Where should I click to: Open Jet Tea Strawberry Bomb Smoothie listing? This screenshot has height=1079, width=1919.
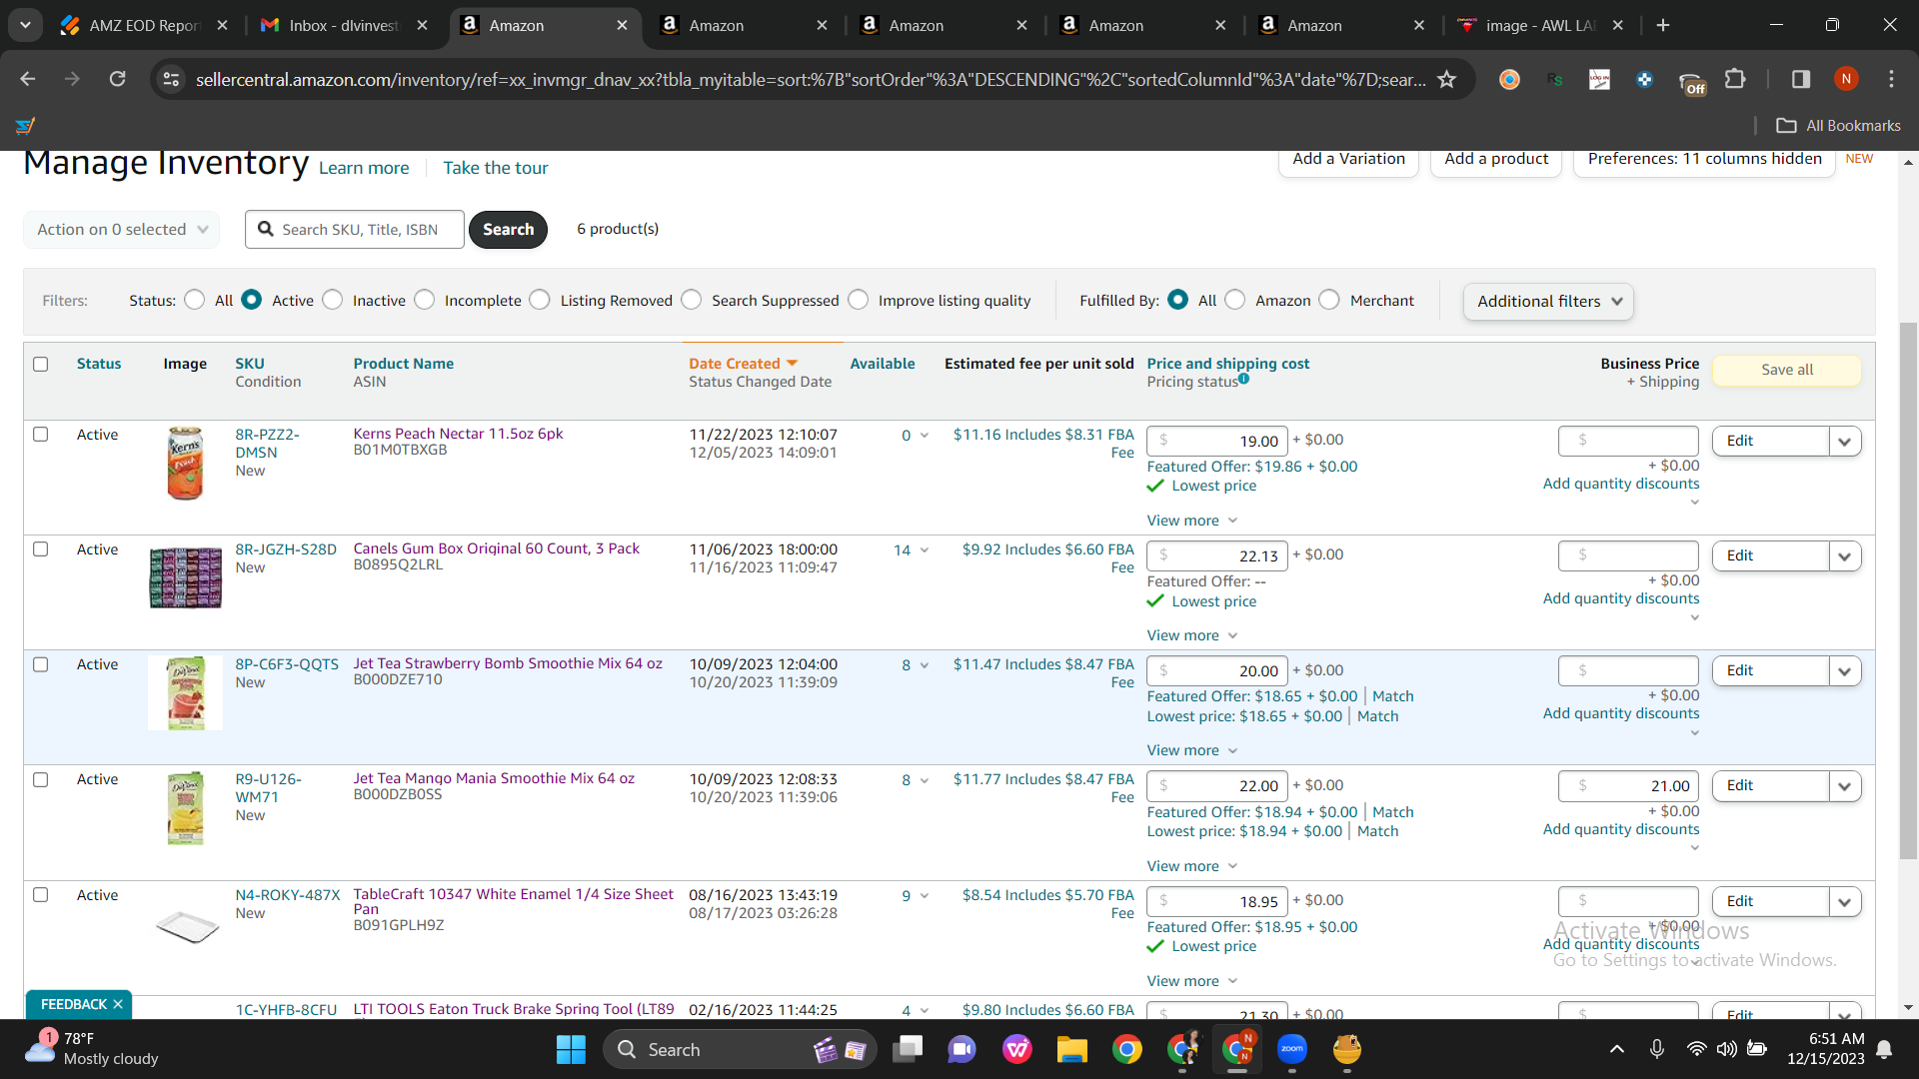[508, 663]
